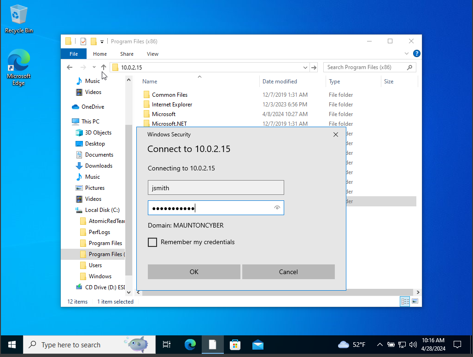
Task: Expand the ribbon chevron
Action: 407,54
